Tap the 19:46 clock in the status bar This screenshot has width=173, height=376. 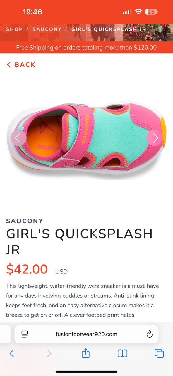click(32, 12)
